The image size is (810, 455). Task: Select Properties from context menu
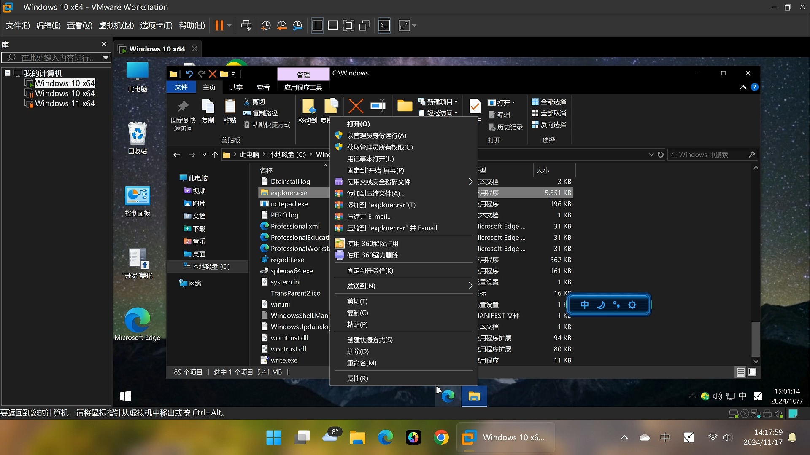click(x=357, y=378)
